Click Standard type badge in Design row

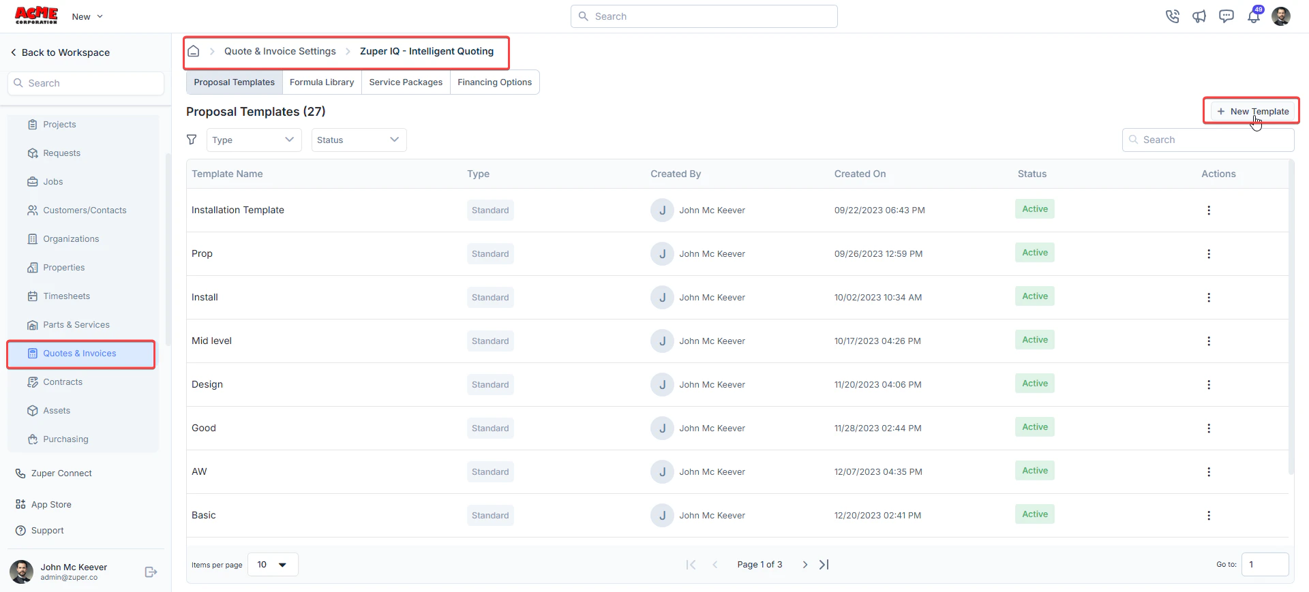click(x=490, y=385)
